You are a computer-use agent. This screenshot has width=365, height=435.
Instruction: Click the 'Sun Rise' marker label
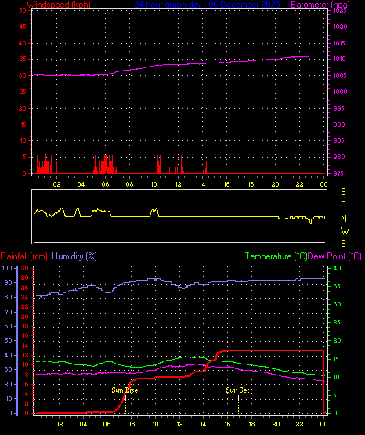(x=125, y=390)
